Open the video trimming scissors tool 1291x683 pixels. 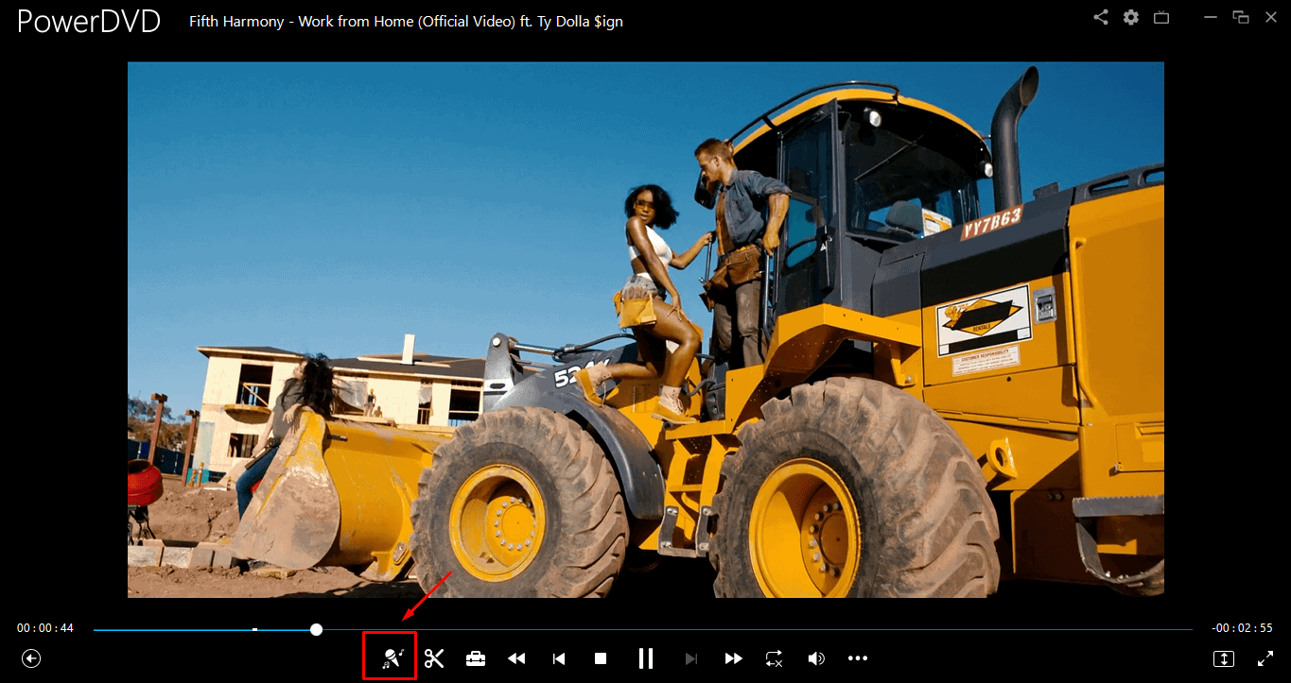pyautogui.click(x=434, y=658)
